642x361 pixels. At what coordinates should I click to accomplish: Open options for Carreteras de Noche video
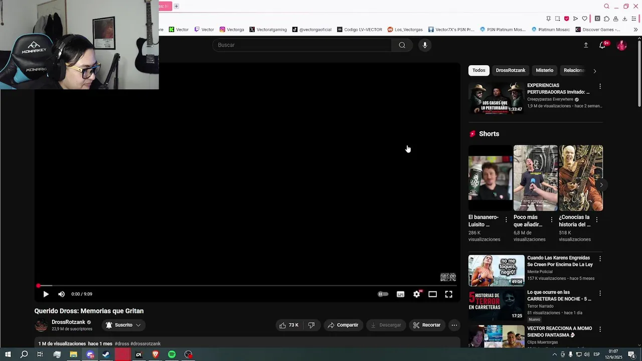(x=600, y=293)
